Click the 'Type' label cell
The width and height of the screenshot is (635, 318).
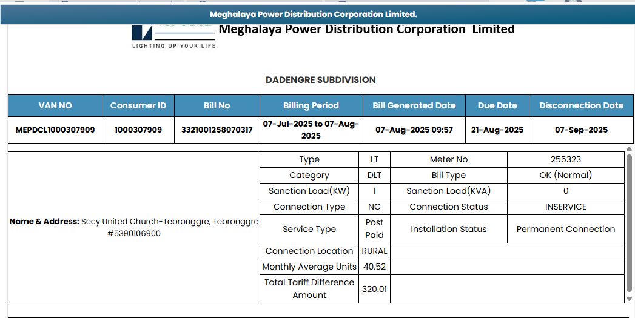[309, 160]
